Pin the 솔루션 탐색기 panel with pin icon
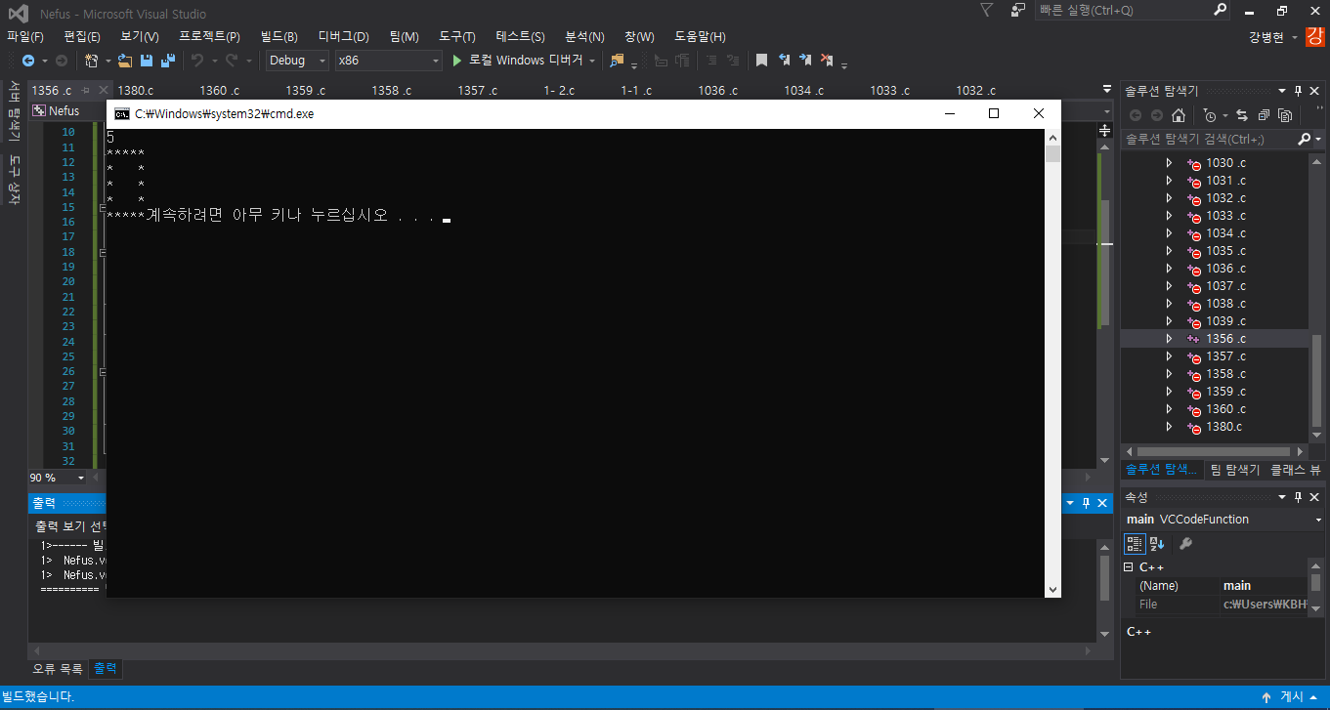 point(1298,90)
